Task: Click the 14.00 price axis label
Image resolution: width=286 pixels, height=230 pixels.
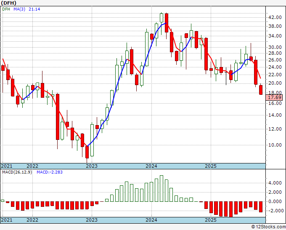Action: click(275, 115)
